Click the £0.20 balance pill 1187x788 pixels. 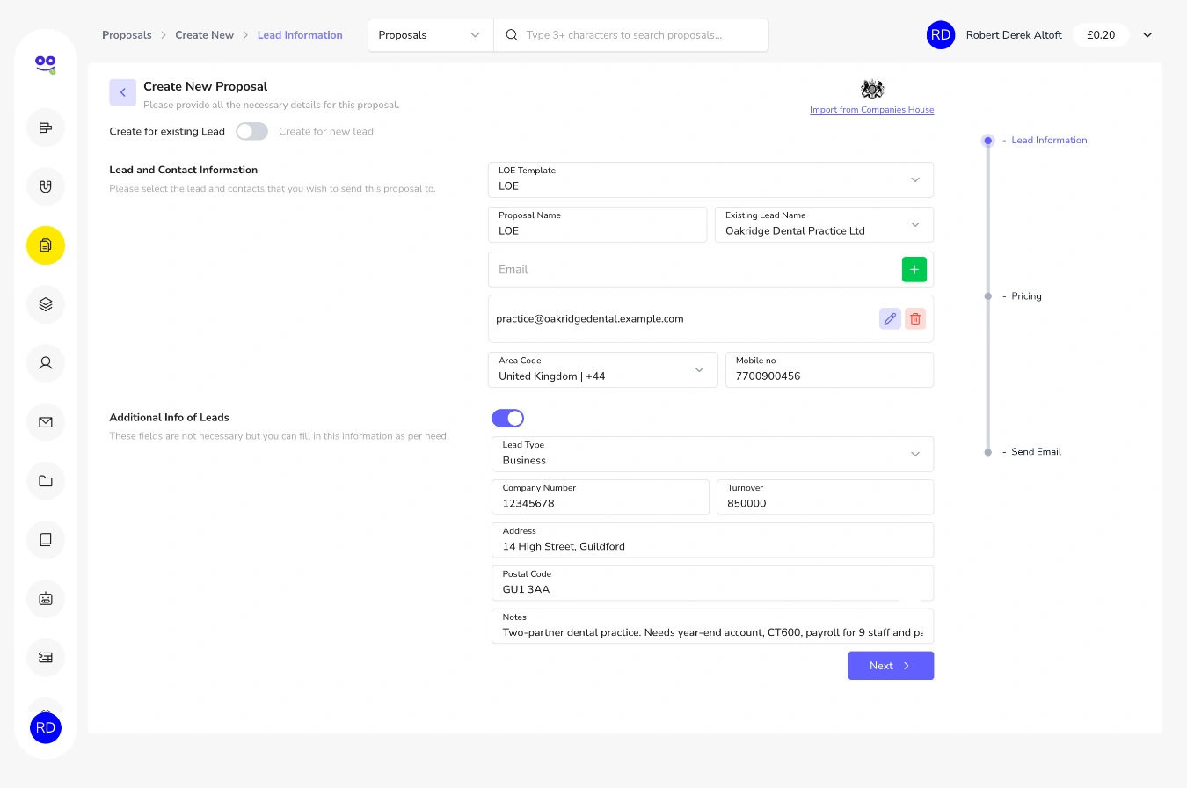[x=1101, y=35]
